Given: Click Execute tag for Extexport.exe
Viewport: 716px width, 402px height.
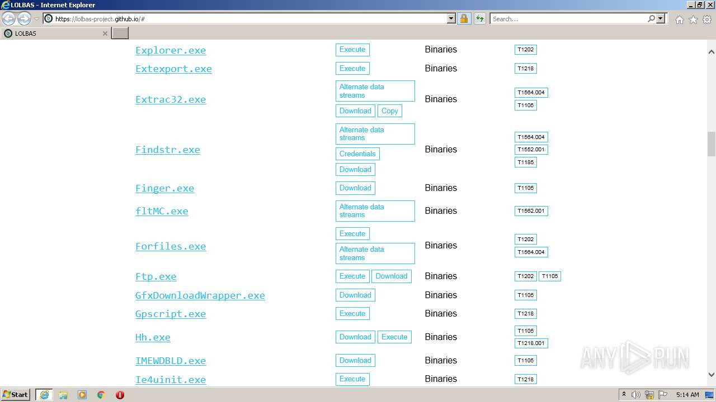Looking at the screenshot, I should pos(352,69).
